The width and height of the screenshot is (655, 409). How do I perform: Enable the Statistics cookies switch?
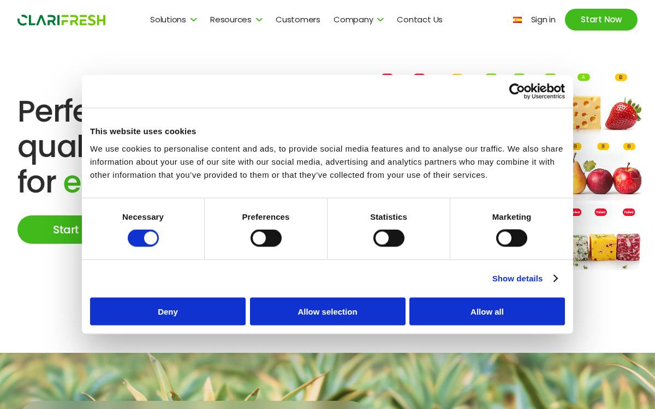[x=389, y=238]
